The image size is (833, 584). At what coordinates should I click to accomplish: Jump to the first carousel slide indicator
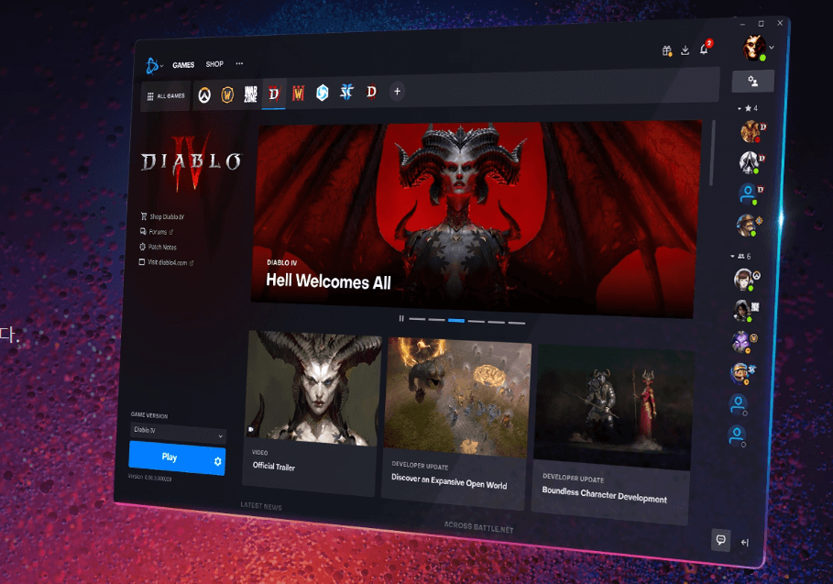point(418,319)
